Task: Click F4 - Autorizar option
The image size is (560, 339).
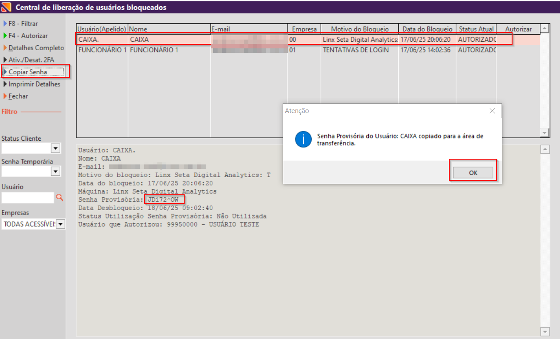Action: click(25, 36)
